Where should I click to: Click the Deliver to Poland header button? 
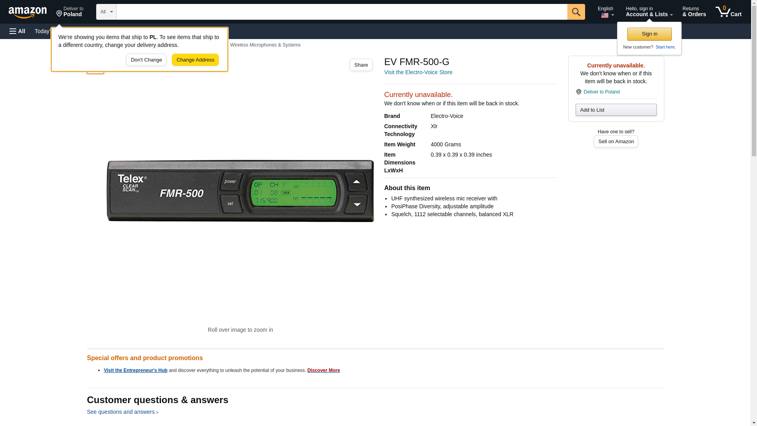pyautogui.click(x=70, y=12)
